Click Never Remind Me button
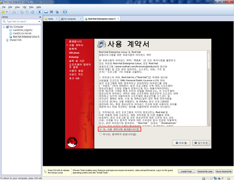The image size is (234, 180). [224, 171]
